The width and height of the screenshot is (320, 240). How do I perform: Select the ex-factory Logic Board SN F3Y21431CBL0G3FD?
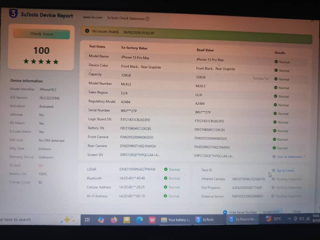135,120
